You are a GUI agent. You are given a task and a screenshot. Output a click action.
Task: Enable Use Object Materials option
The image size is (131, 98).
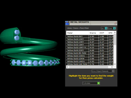pos(103,71)
